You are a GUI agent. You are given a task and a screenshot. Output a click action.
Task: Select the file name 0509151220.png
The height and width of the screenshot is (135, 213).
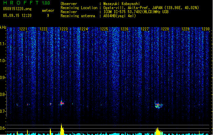coord(17,9)
